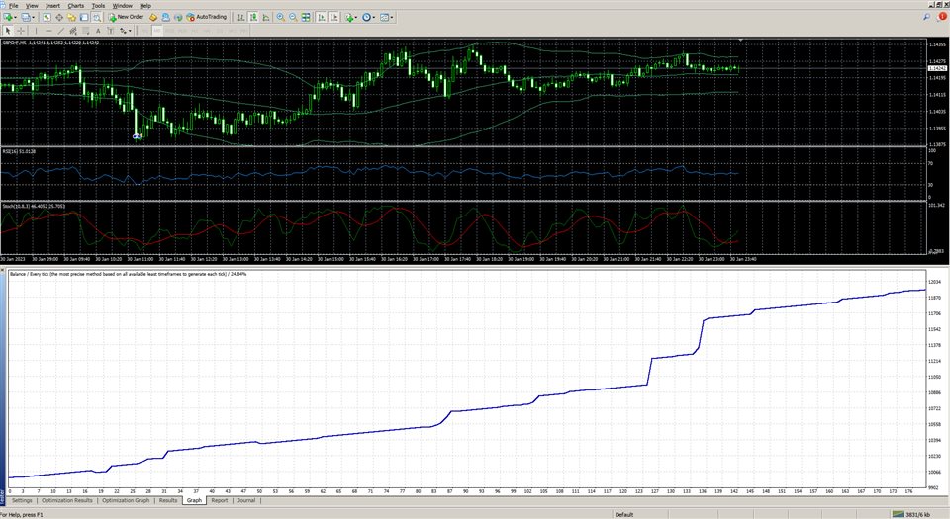
Task: Switch chart to line chart style
Action: (x=266, y=17)
